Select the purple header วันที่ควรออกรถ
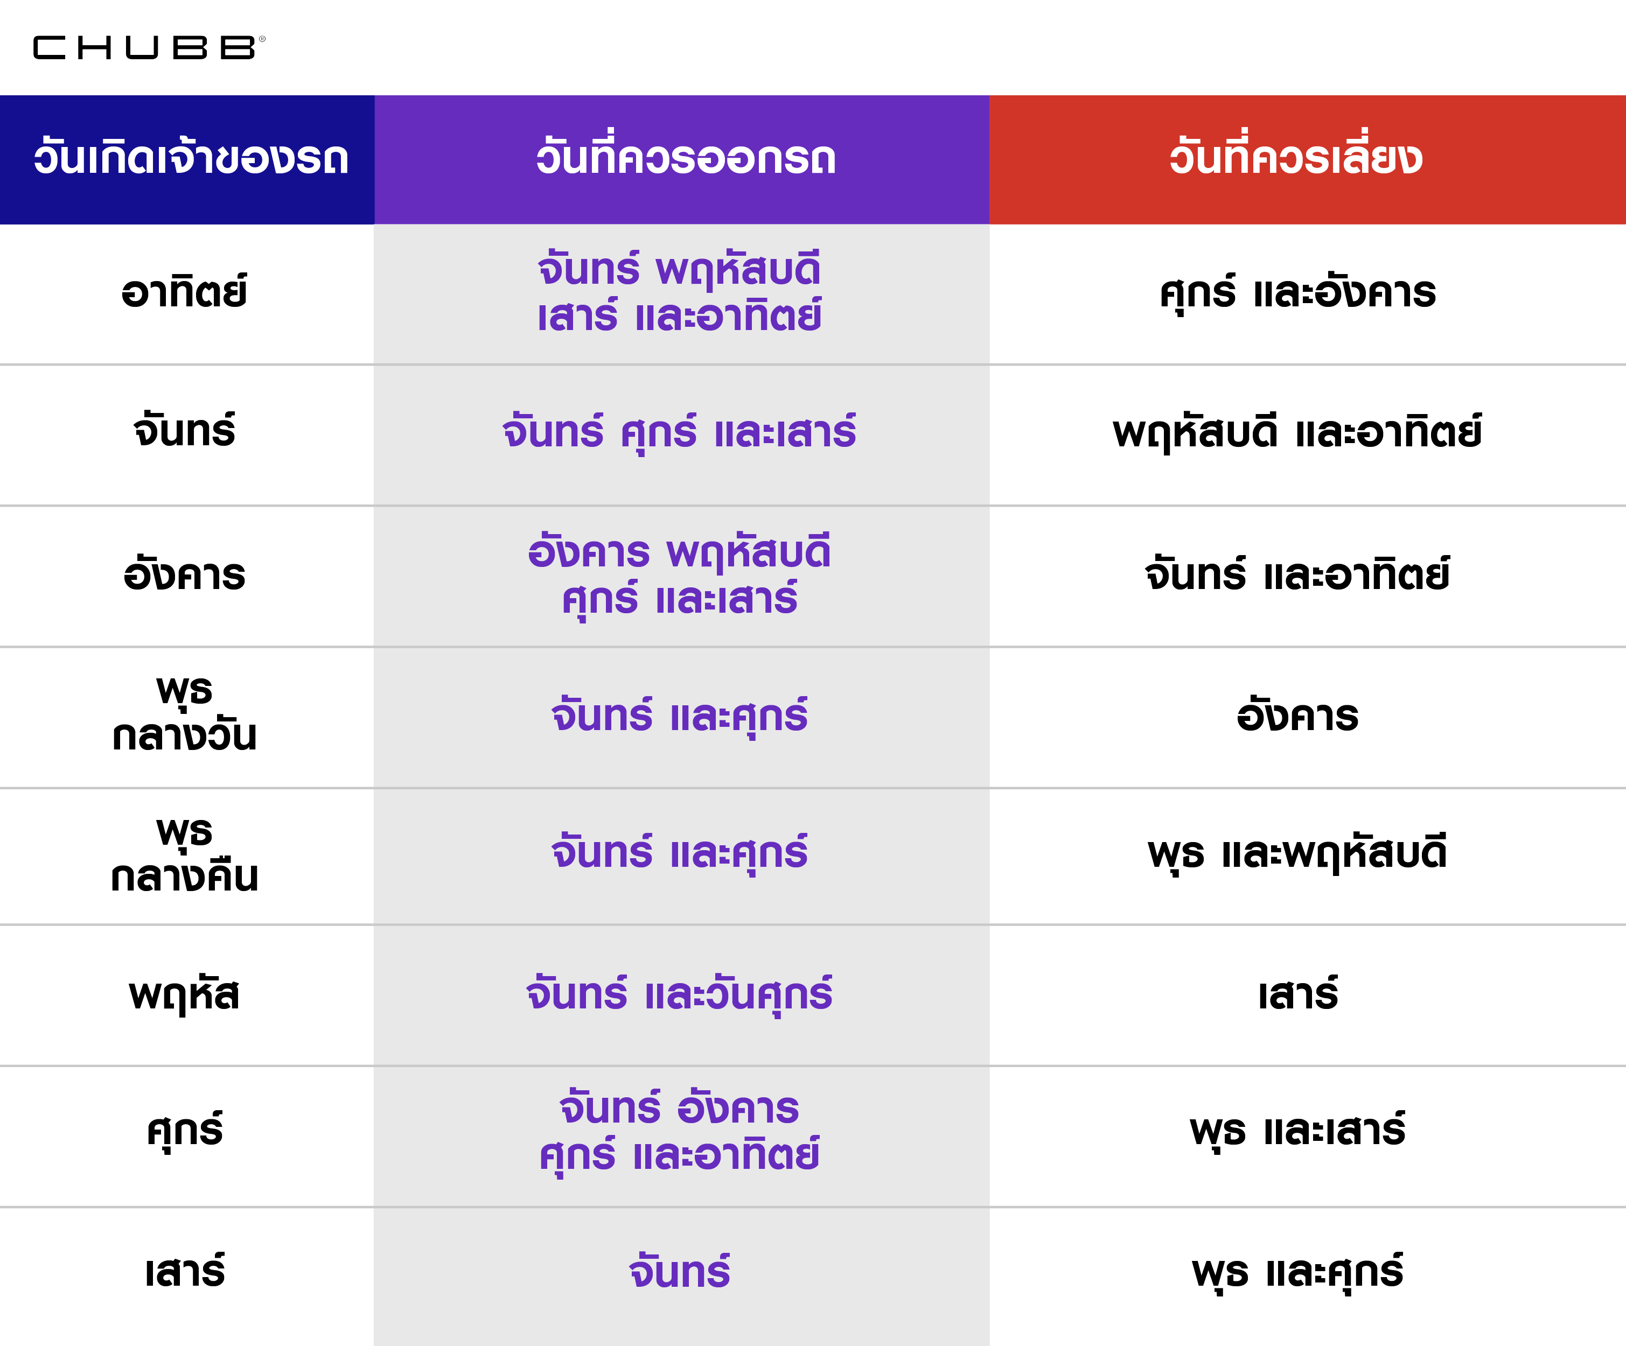Image resolution: width=1626 pixels, height=1346 pixels. click(685, 159)
